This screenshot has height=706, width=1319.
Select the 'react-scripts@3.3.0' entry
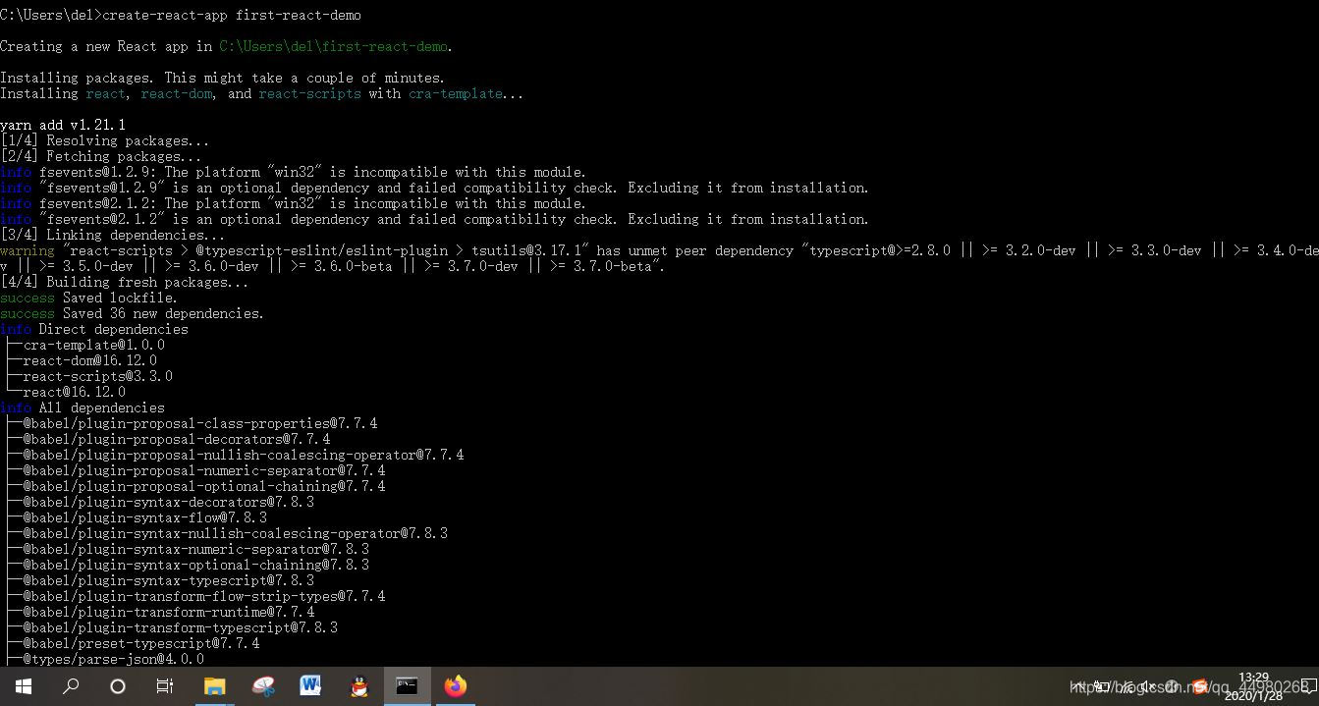(x=98, y=376)
